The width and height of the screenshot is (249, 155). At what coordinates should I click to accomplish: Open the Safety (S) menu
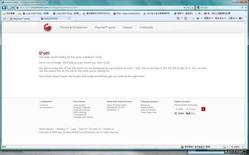[x=220, y=18]
